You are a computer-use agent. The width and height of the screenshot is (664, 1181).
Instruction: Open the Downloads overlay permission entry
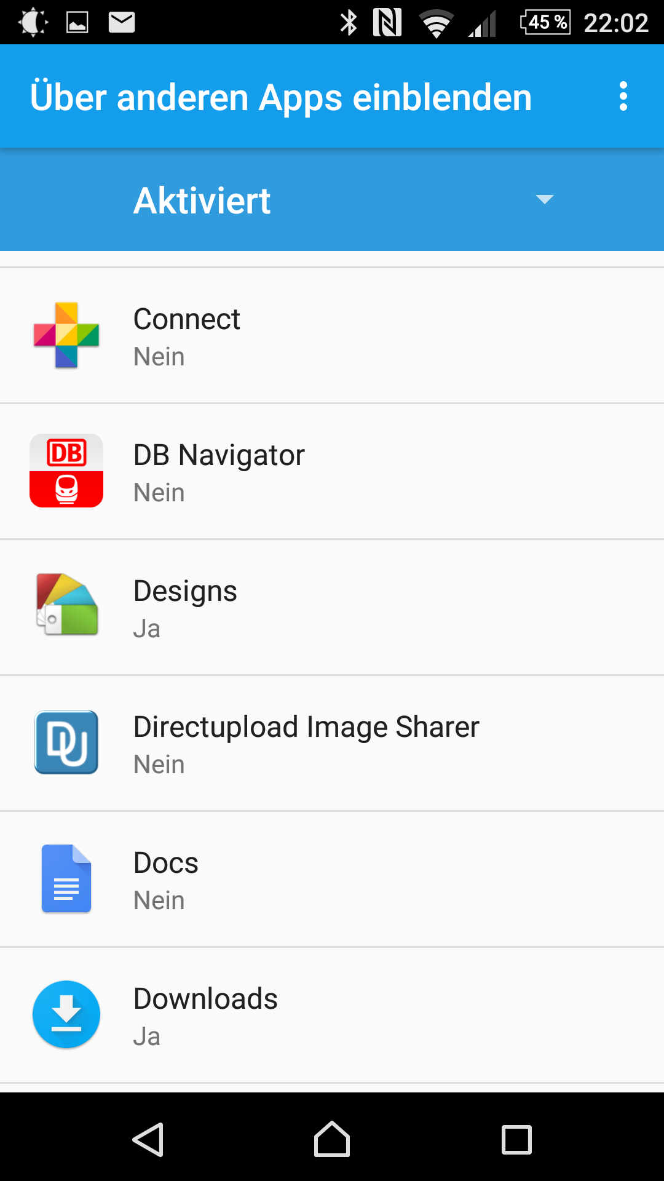(x=332, y=1015)
